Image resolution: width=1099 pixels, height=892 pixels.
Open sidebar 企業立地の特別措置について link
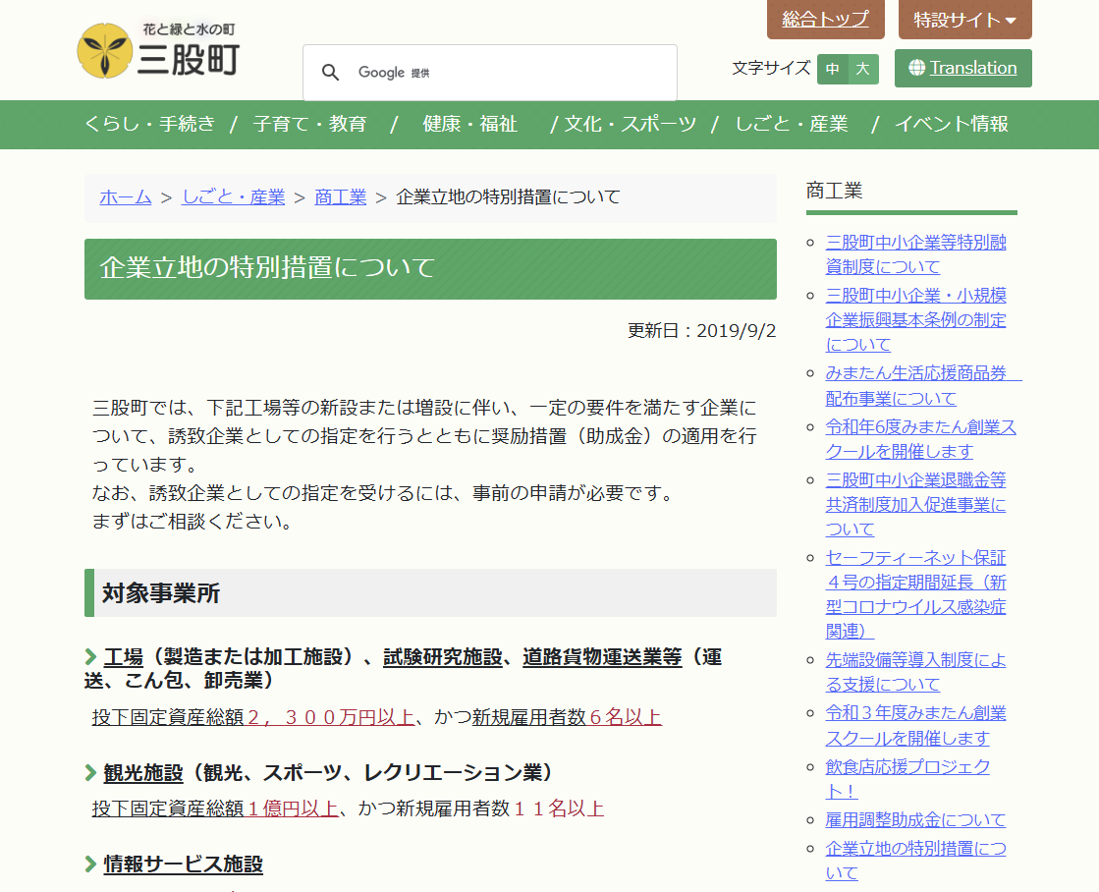click(916, 861)
